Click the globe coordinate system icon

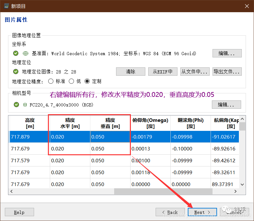25,54
